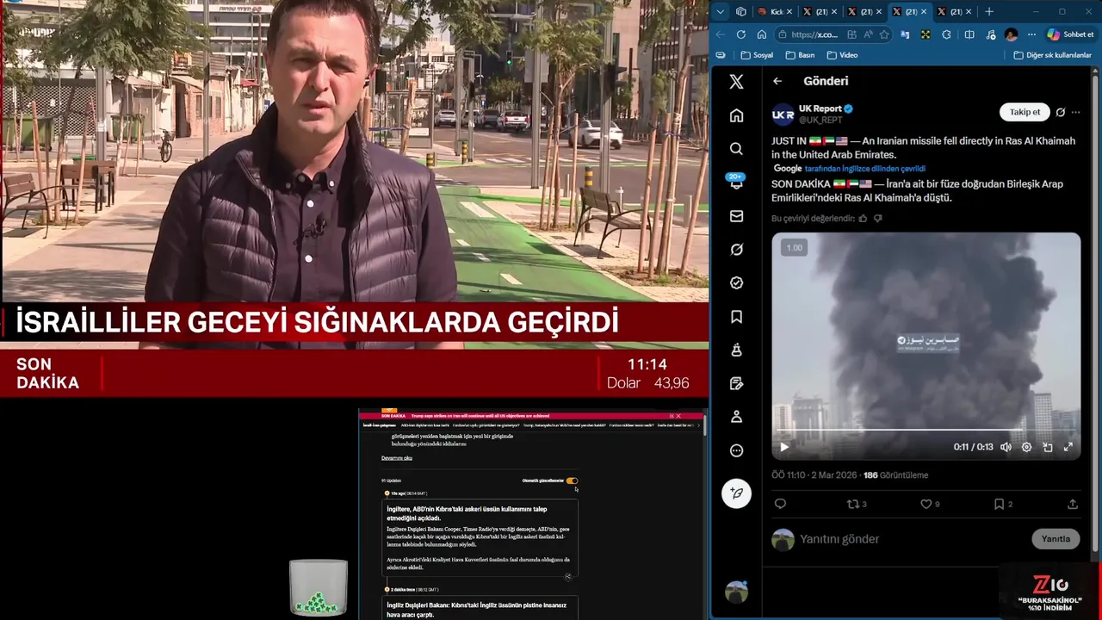Open the Sosyal bookmarks folder

(757, 55)
